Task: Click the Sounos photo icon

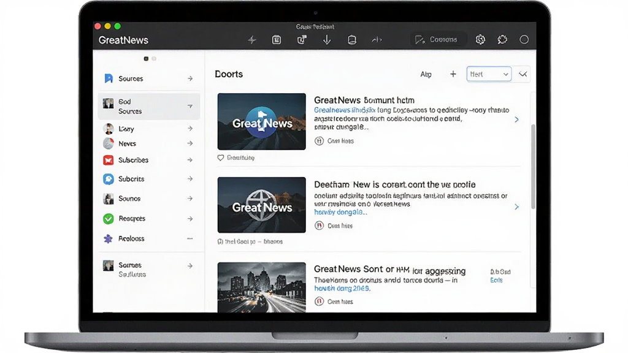Action: pos(108,199)
